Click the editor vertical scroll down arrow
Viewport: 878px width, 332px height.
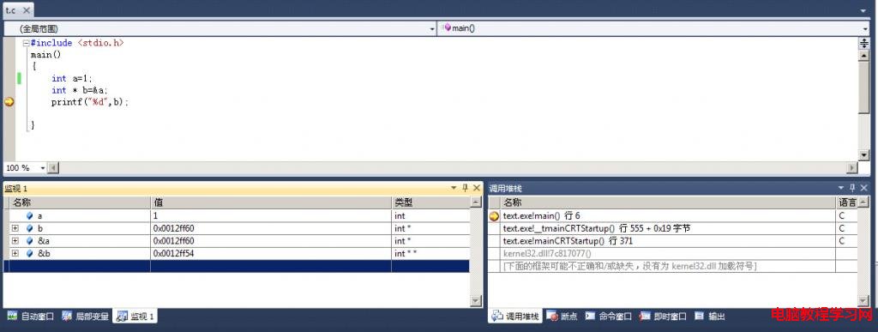[864, 155]
